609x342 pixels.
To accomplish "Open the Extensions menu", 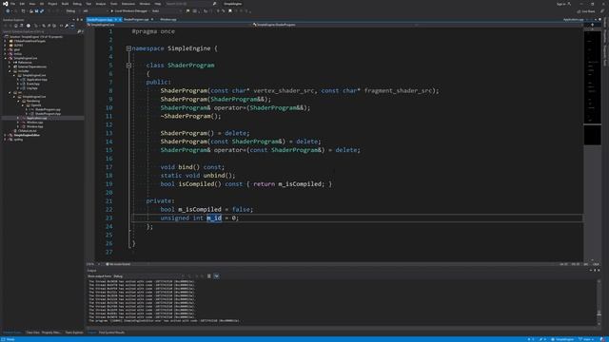I will point(128,4).
